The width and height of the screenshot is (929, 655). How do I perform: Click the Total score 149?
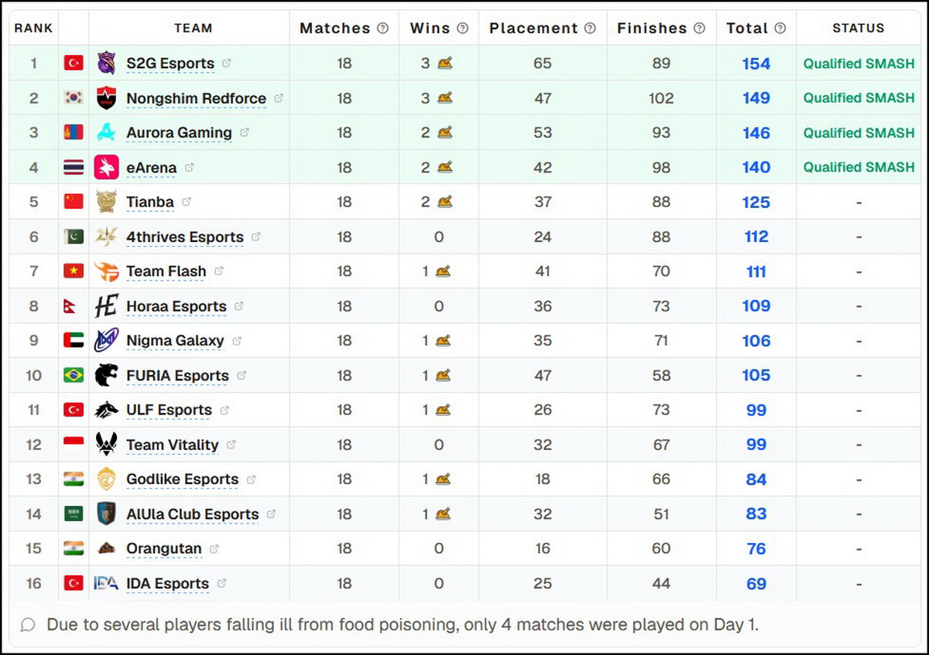[756, 98]
